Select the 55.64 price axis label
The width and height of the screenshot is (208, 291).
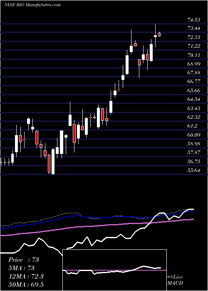point(194,170)
